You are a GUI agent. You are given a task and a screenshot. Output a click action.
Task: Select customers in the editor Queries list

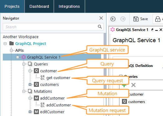pyautogui.click(x=137, y=102)
